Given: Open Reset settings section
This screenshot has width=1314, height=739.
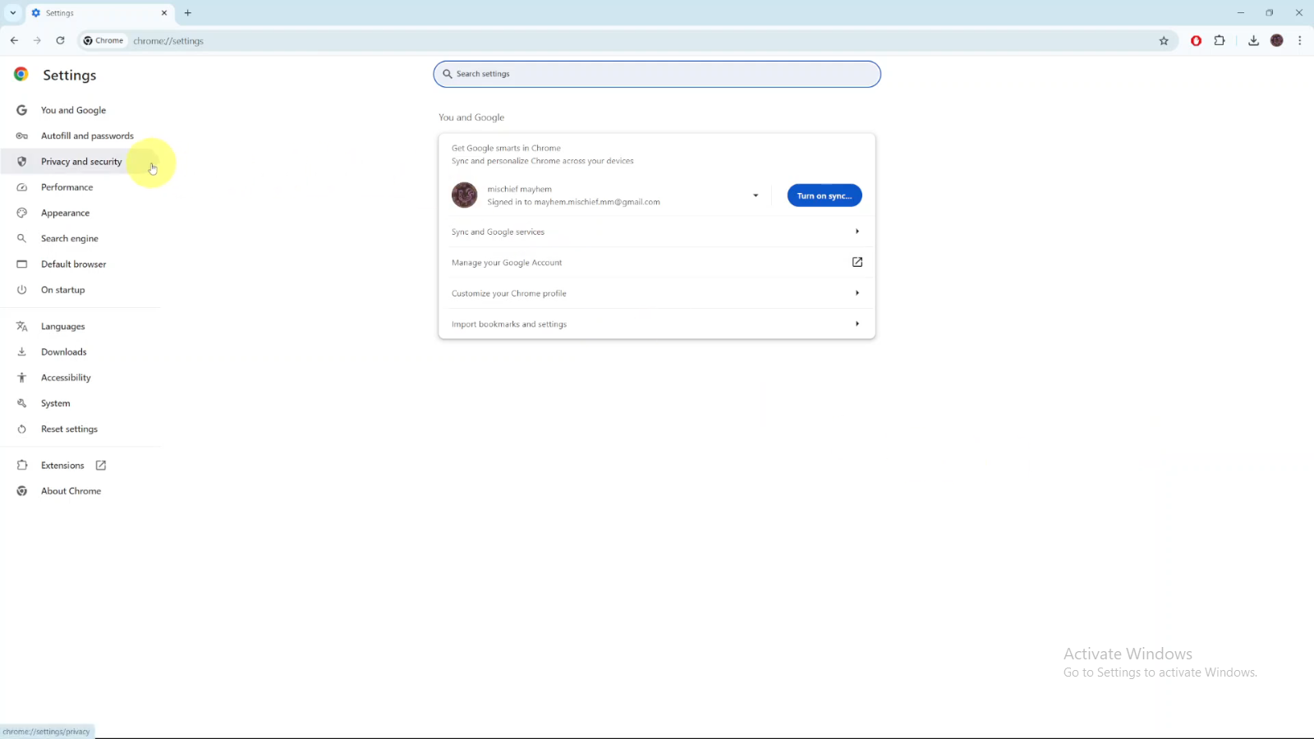Looking at the screenshot, I should (82, 429).
